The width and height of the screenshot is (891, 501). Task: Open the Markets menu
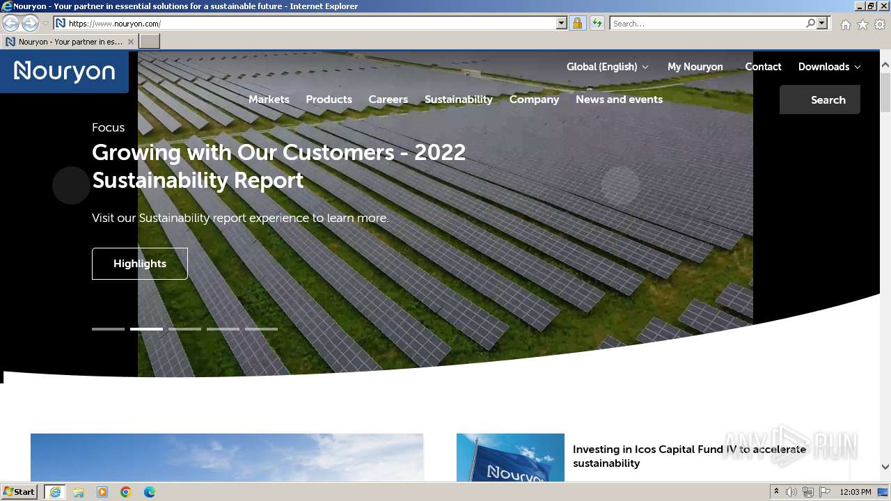pyautogui.click(x=269, y=100)
